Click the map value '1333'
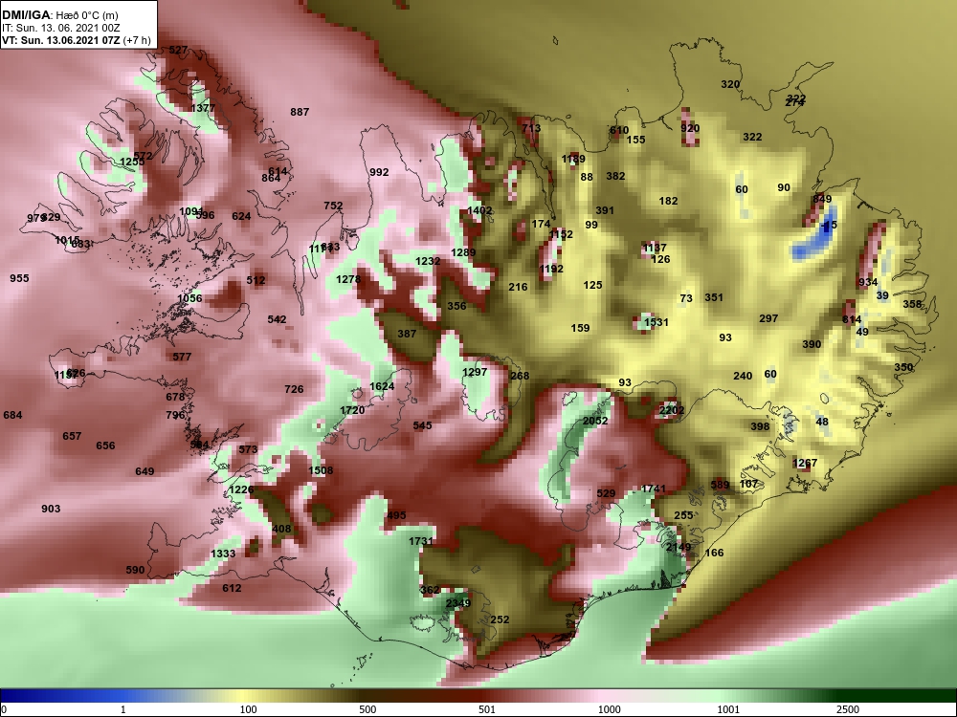 coord(223,554)
